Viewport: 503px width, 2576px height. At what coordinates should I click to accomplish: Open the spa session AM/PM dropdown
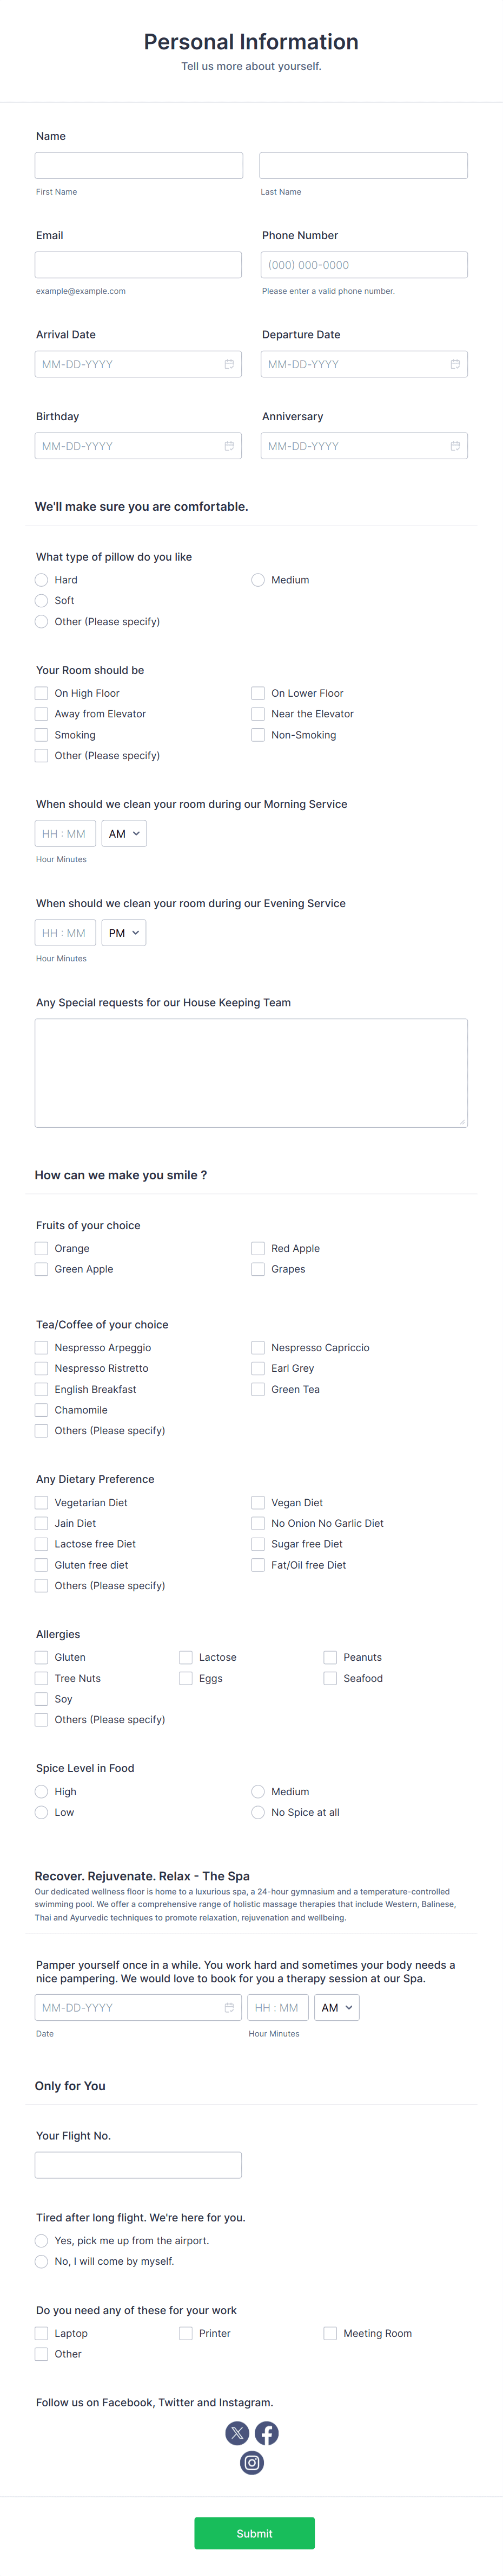point(336,2007)
